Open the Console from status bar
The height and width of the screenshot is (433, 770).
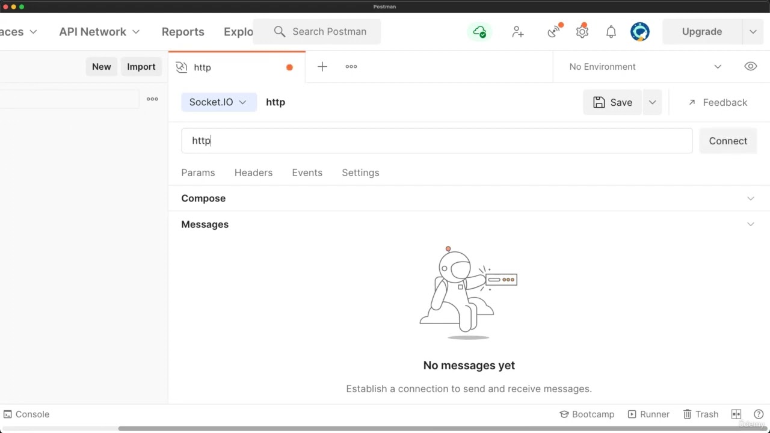tap(26, 414)
